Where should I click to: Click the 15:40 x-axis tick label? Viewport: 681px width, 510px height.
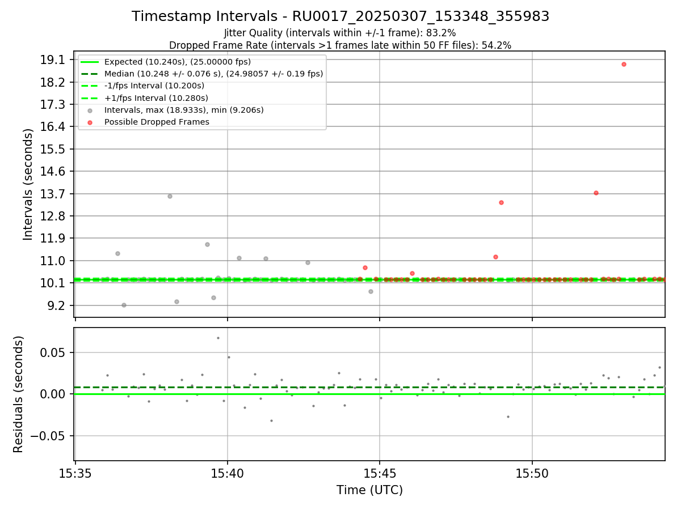tap(228, 473)
